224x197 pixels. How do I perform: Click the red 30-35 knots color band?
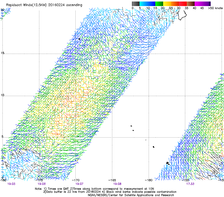click(183, 4)
